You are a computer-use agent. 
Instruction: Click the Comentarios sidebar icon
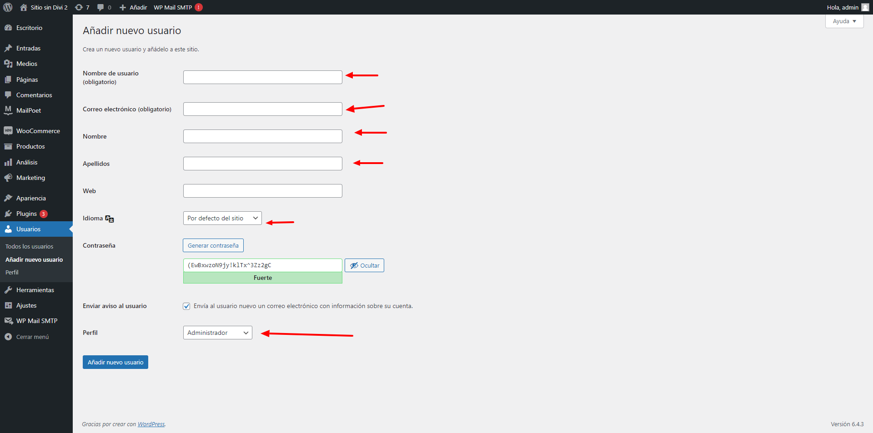(x=8, y=95)
